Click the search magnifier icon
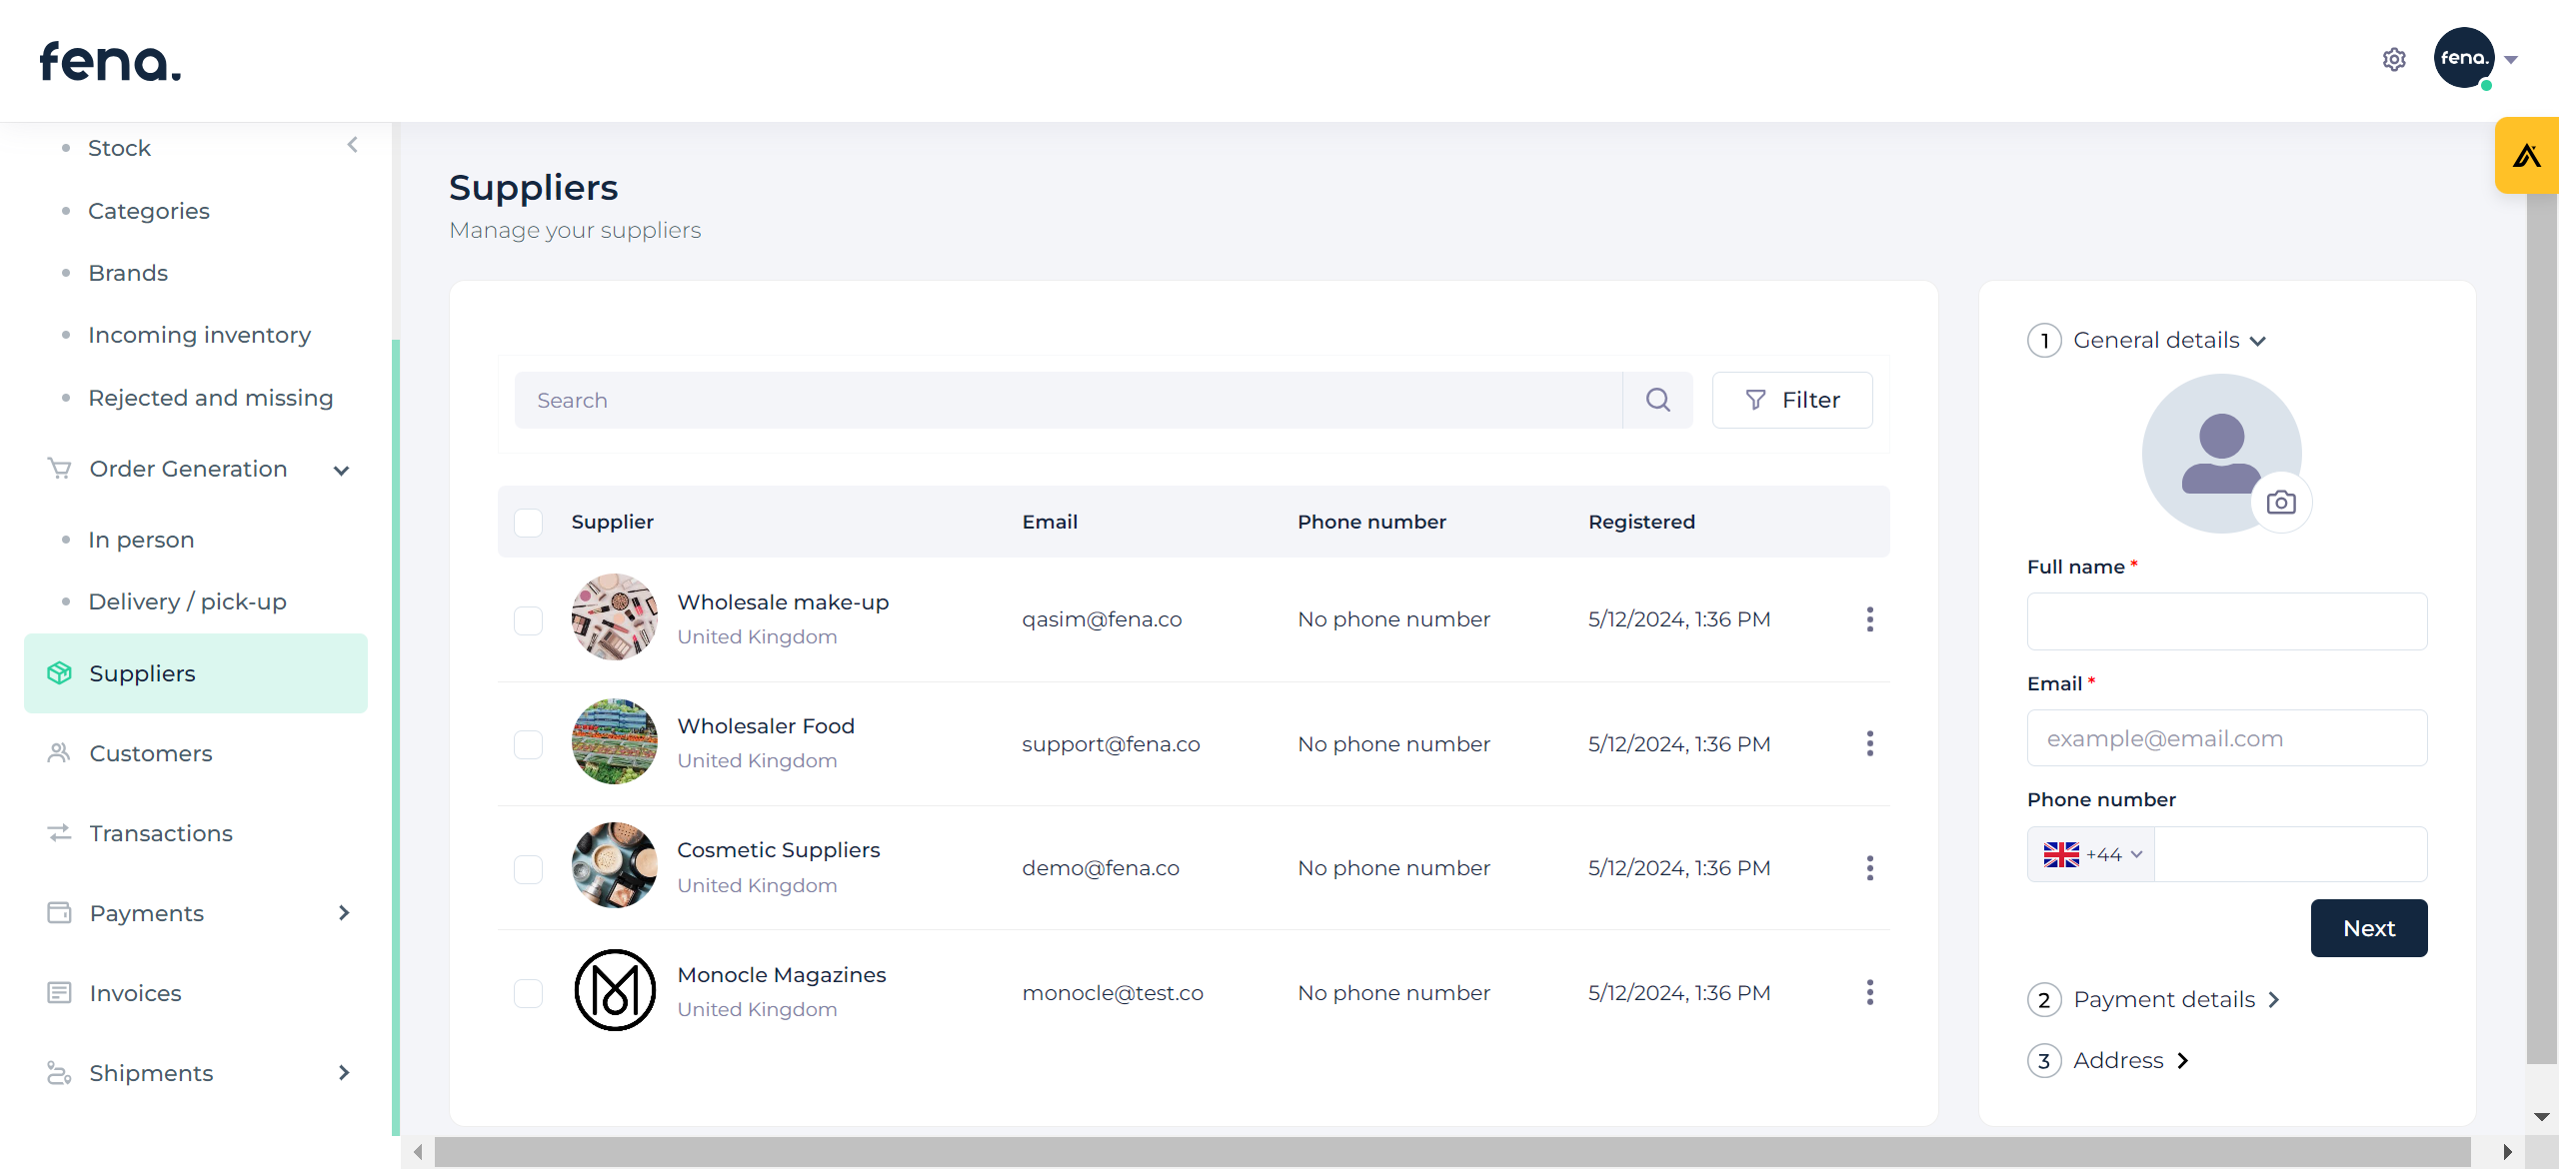 click(x=1657, y=400)
